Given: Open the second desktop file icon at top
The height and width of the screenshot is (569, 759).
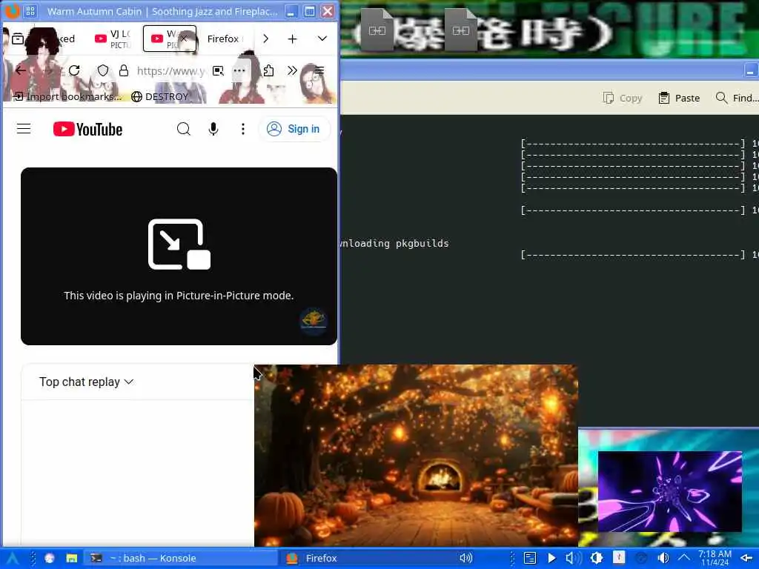Looking at the screenshot, I should (x=461, y=30).
